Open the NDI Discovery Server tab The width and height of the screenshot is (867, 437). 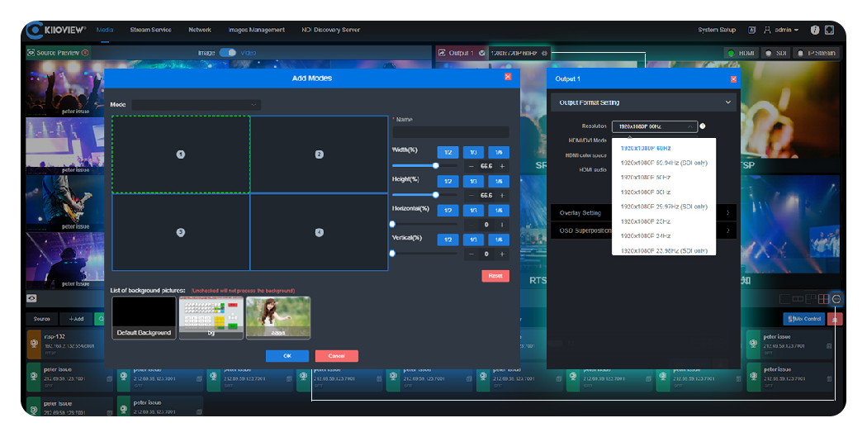[x=330, y=30]
